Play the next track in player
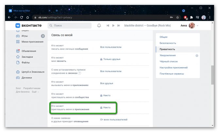 coord(119,25)
